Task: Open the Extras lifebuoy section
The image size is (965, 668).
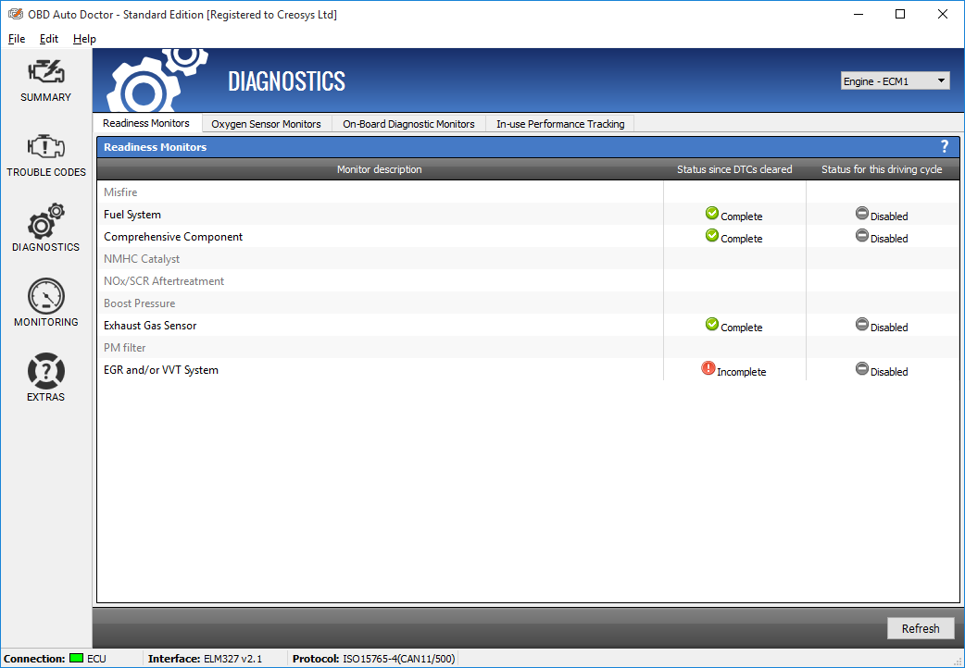Action: coord(45,377)
